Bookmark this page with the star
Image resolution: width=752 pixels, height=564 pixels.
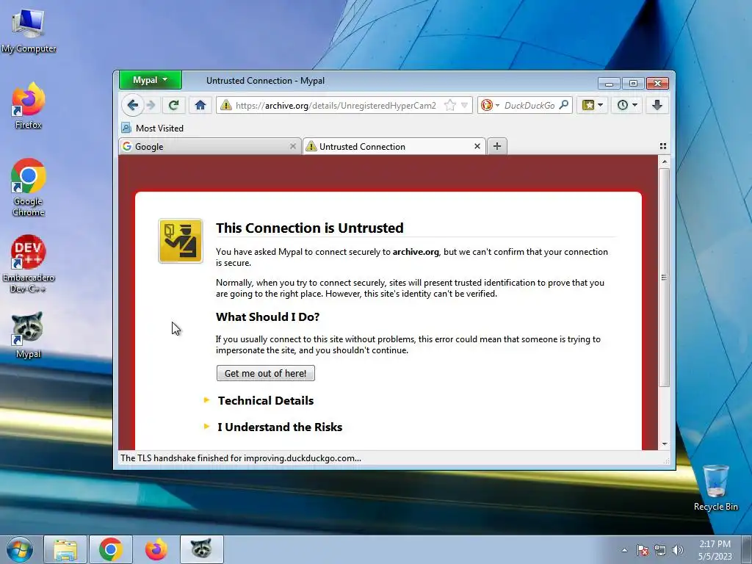pyautogui.click(x=450, y=105)
